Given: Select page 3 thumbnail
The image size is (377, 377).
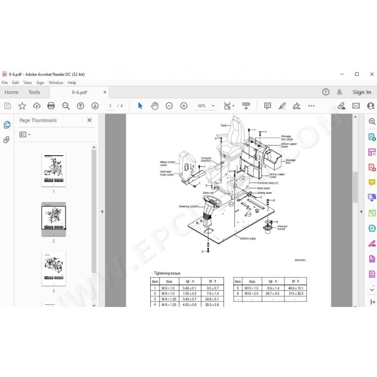Looking at the screenshot, I should pos(54,269).
